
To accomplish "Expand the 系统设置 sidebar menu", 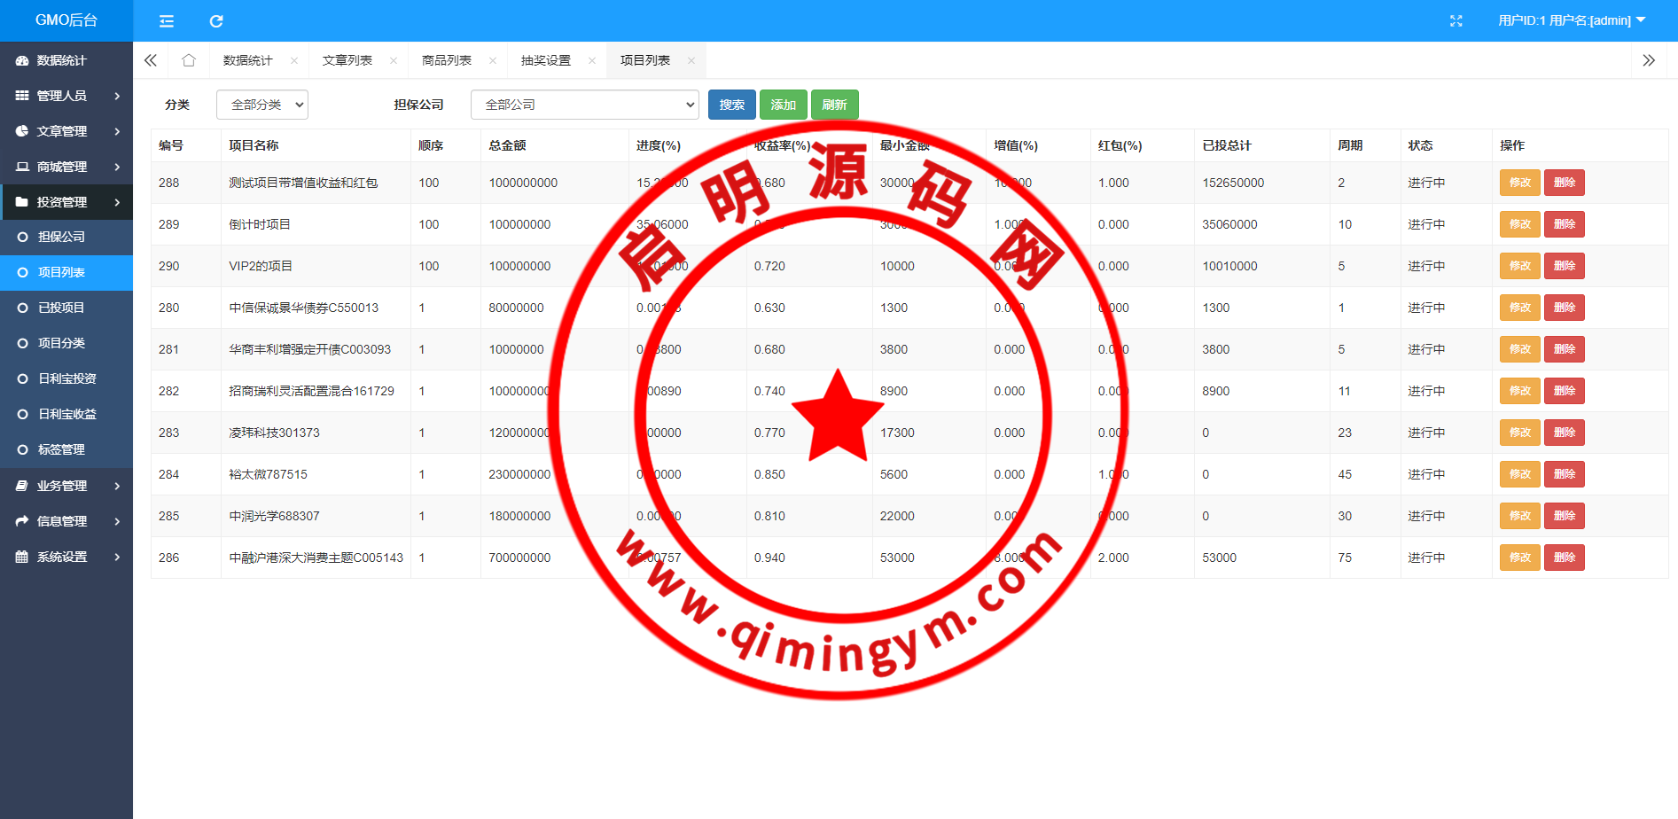I will tap(66, 557).
